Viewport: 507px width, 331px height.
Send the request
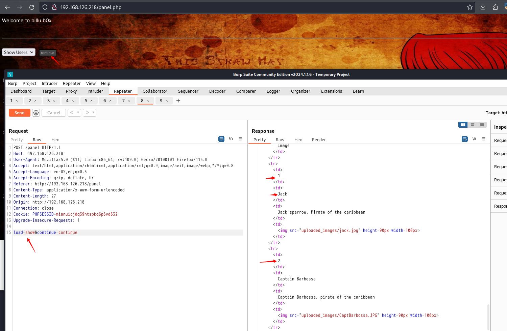pyautogui.click(x=20, y=113)
